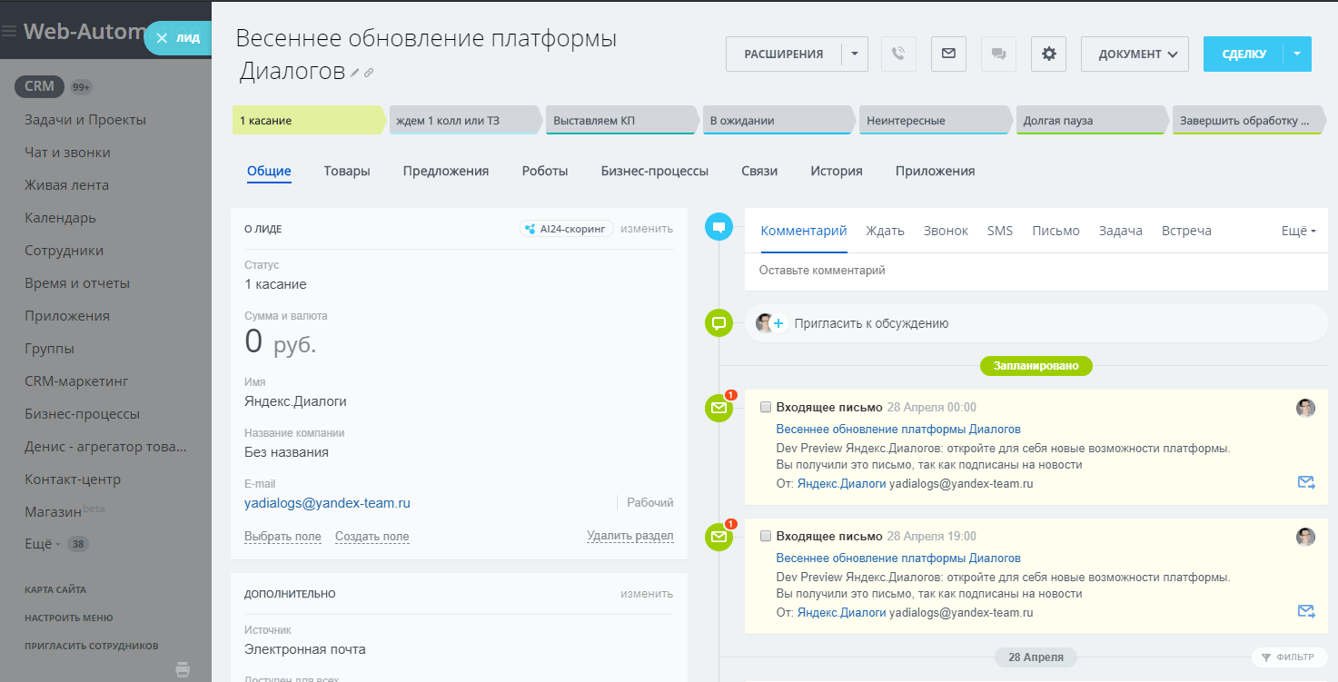Expand Ещё in the left sidebar
This screenshot has height=682, width=1338.
point(43,544)
